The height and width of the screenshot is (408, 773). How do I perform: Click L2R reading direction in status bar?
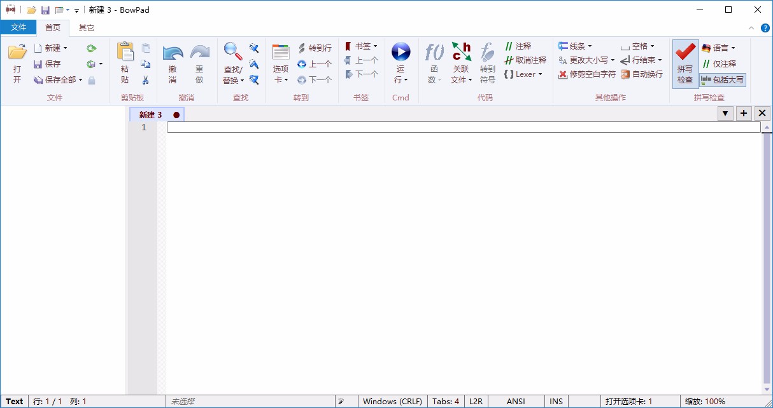point(476,402)
